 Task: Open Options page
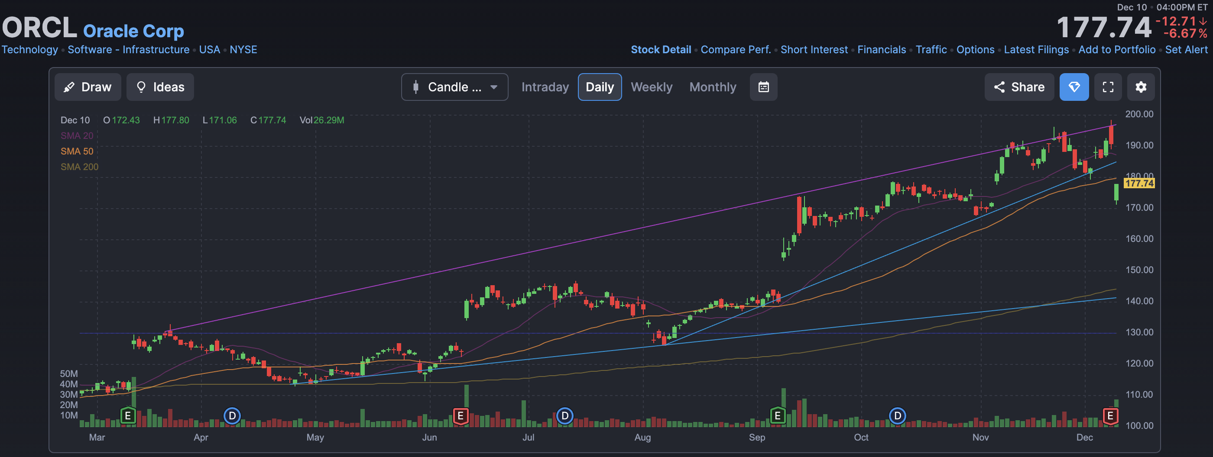[x=975, y=49]
